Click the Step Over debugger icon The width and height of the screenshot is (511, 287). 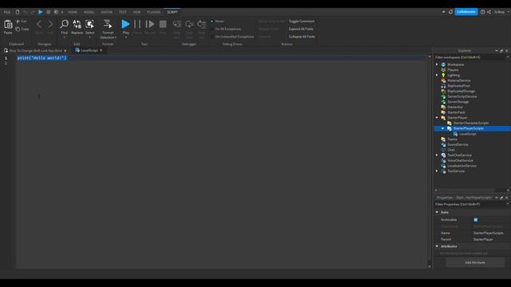[189, 24]
